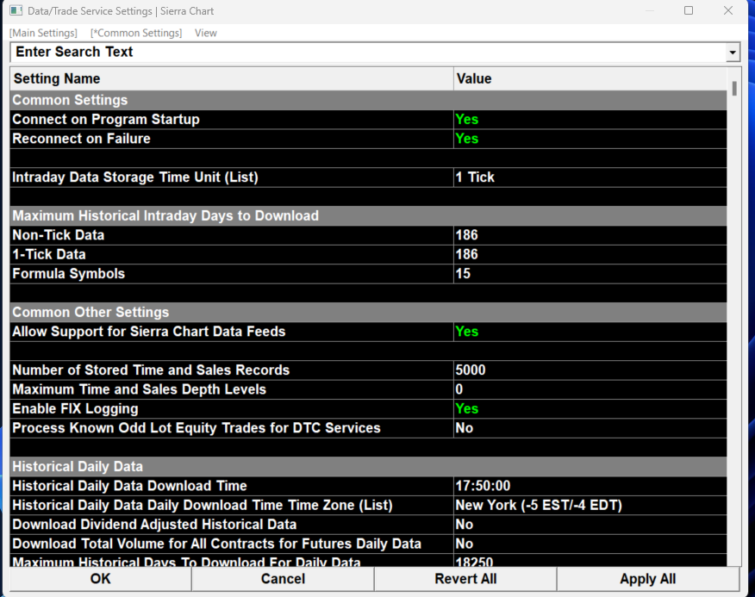Select the Common Other Settings header
Image resolution: width=755 pixels, height=597 pixels.
tap(368, 312)
